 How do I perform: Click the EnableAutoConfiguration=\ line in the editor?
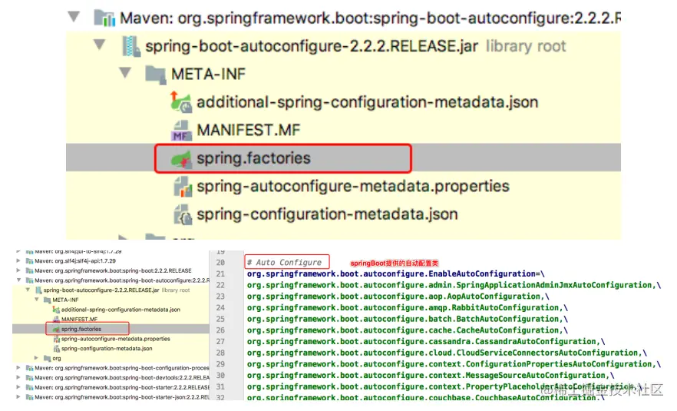pyautogui.click(x=395, y=274)
